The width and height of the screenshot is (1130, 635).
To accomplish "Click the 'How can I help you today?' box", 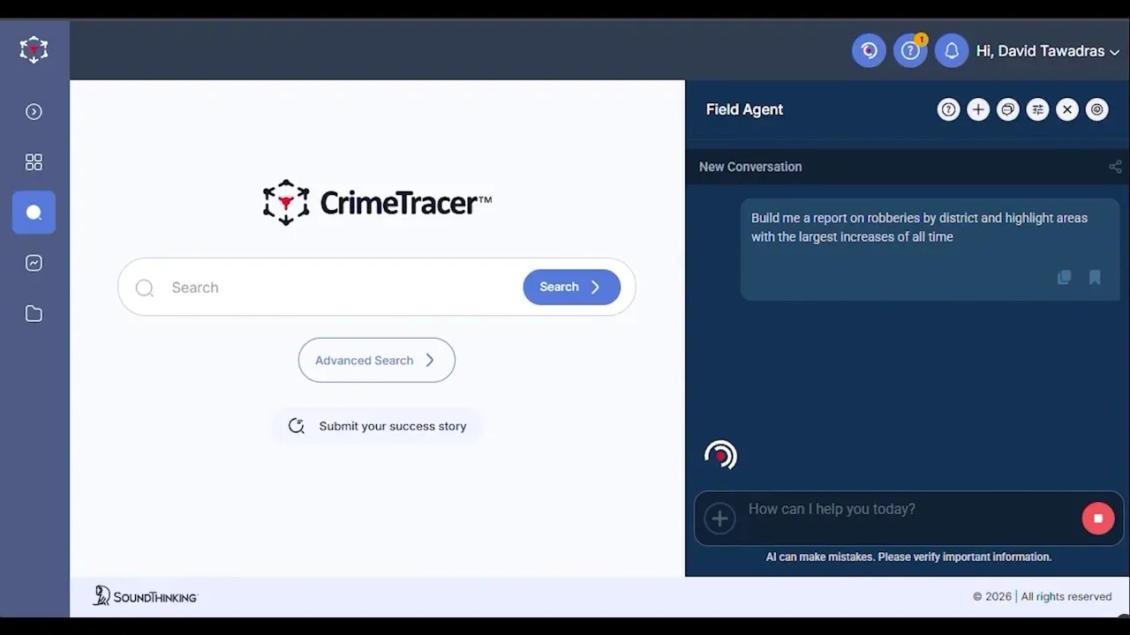I will coord(909,519).
